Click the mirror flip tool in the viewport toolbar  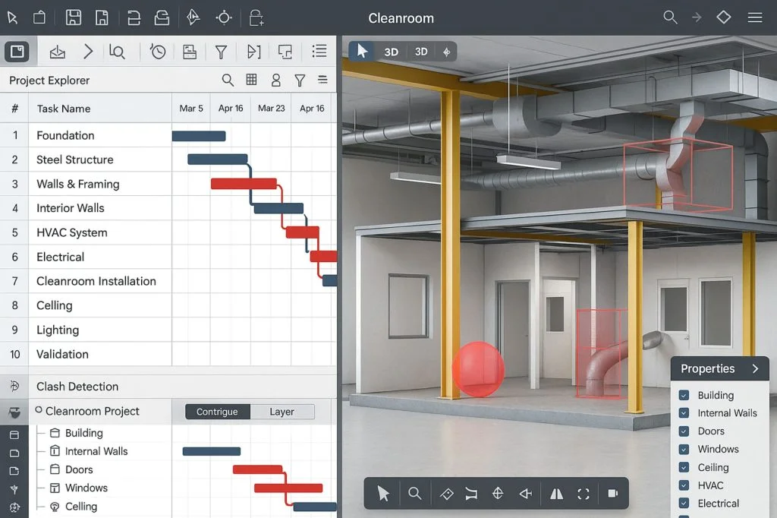point(556,493)
